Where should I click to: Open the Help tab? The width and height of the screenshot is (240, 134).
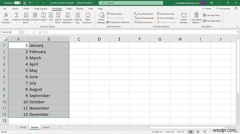(100, 9)
